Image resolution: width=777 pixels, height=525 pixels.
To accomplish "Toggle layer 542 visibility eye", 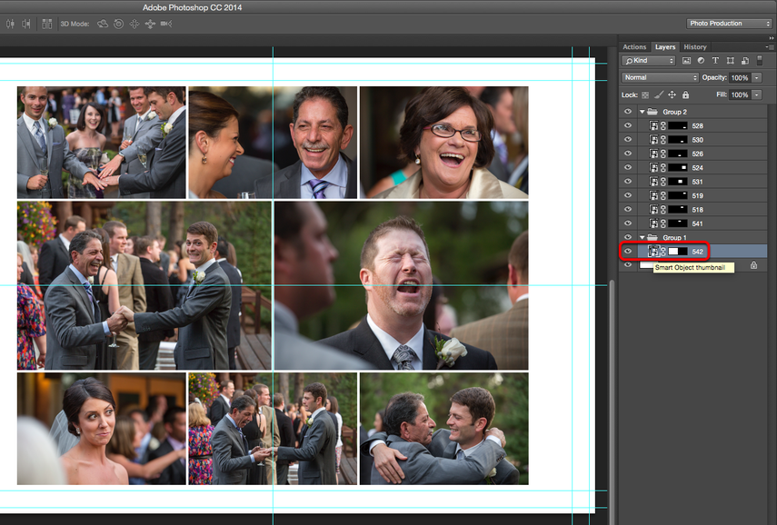I will pos(628,251).
